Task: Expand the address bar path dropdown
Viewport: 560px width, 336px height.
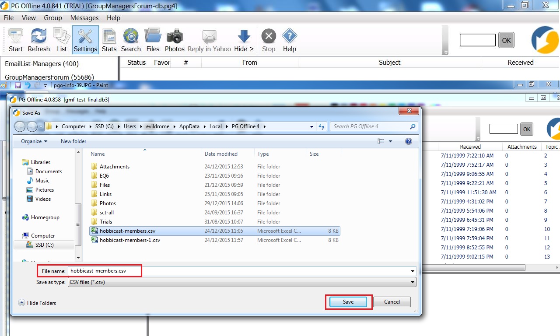Action: point(311,126)
